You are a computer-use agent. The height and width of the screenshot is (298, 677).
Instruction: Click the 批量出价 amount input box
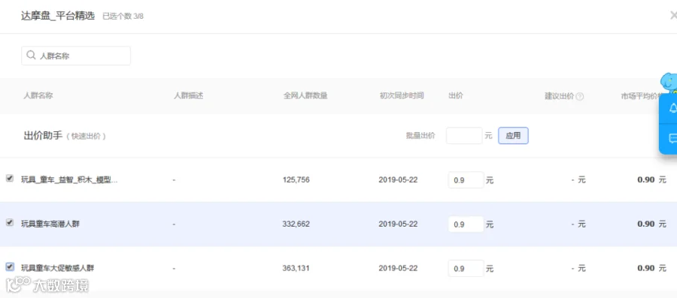click(464, 136)
